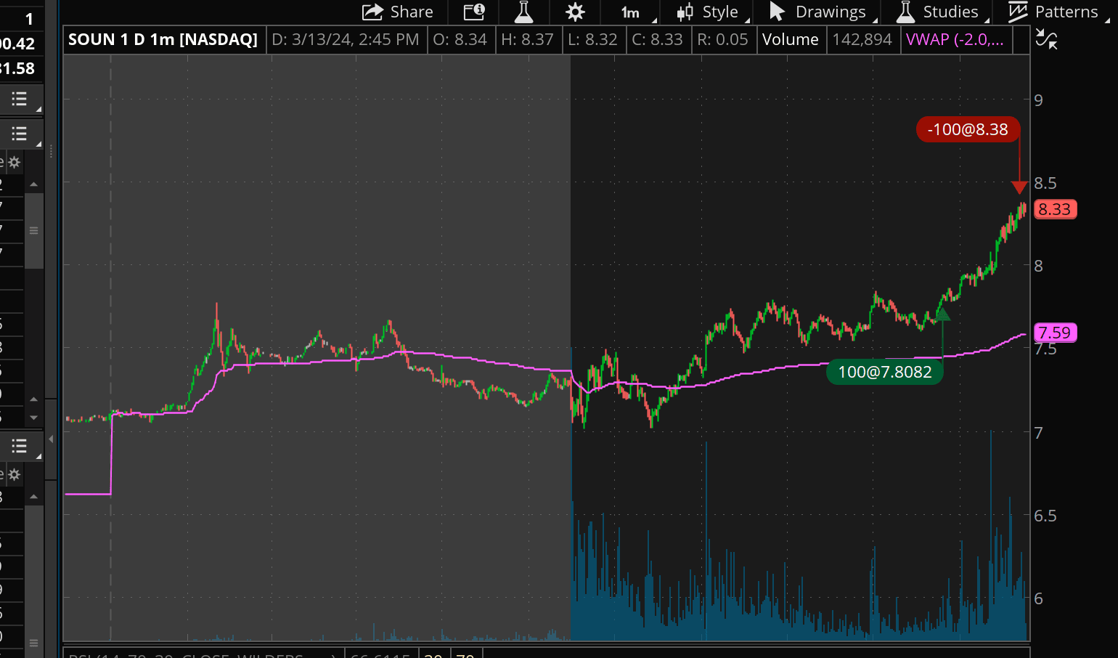The height and width of the screenshot is (658, 1118).
Task: Click the VWAP study label in header
Action: pos(955,40)
